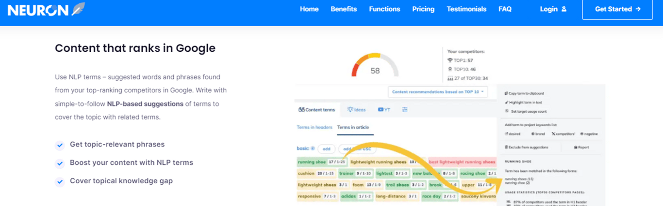Click the icon next to Report
Screen dimensions: 663x206
575,147
